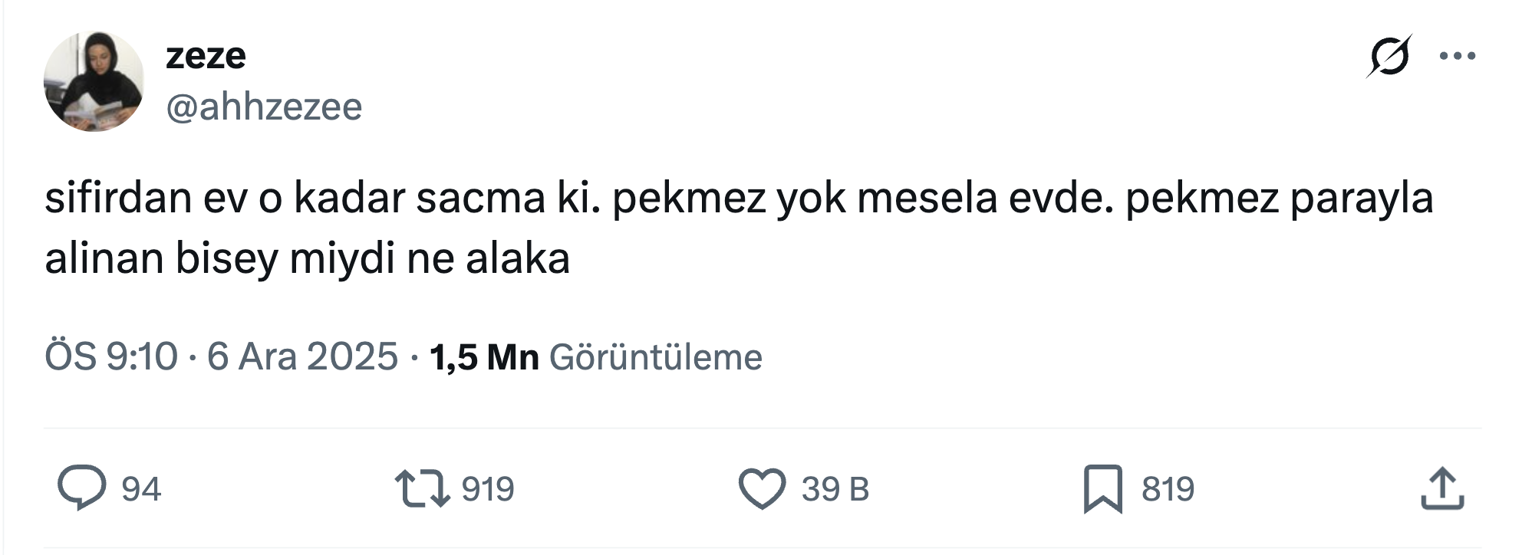Click the "Görüntüleme" views label
The image size is (1522, 555).
point(656,357)
